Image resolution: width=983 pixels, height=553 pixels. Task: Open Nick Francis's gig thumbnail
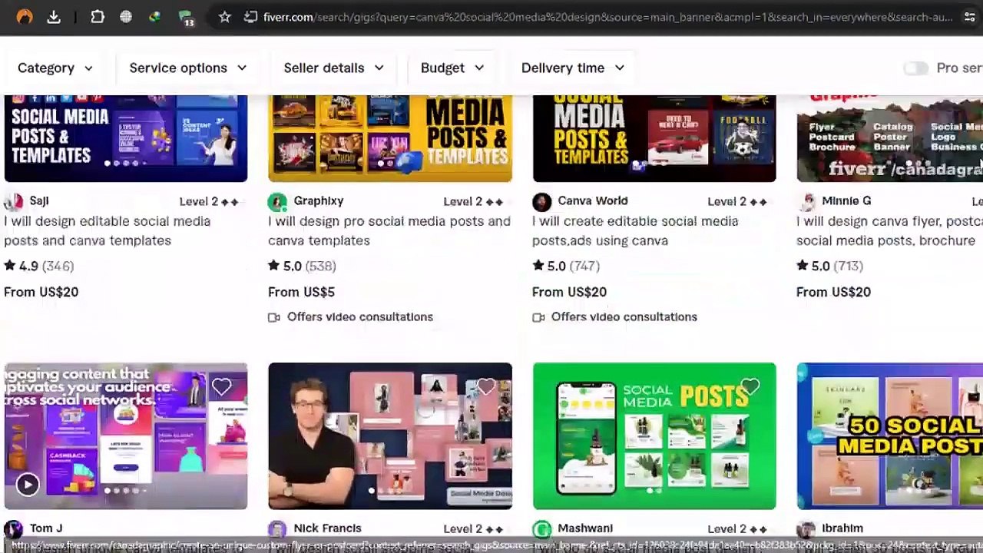(x=390, y=436)
